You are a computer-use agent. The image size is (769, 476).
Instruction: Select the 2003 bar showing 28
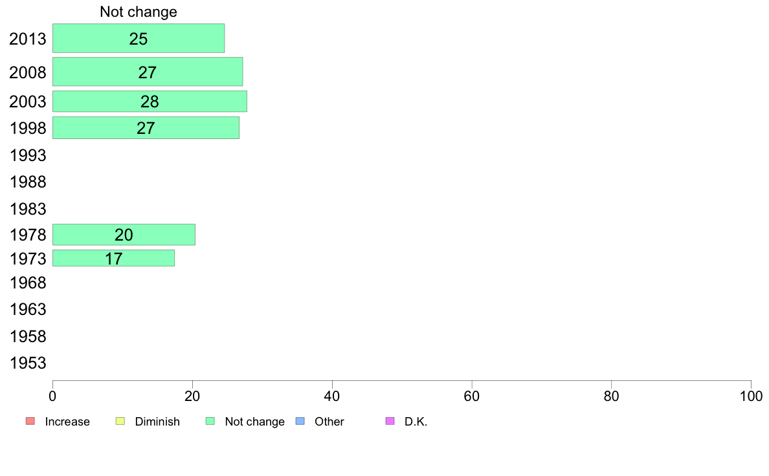coord(150,102)
